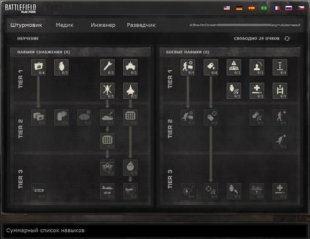Reset skill points with the refresh icon

287,38
